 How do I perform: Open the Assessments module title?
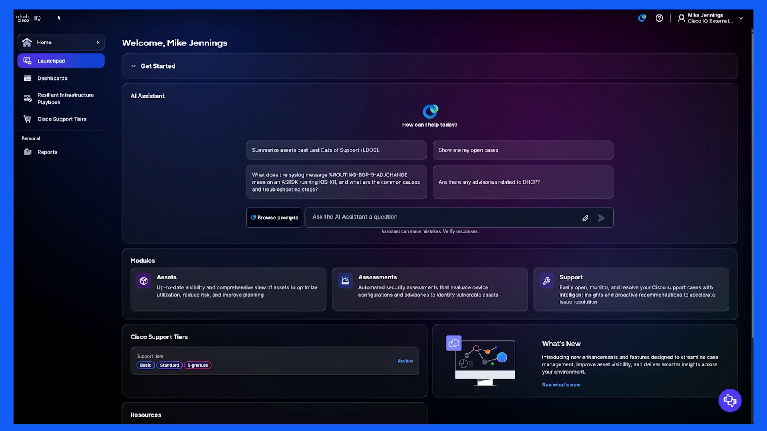378,277
